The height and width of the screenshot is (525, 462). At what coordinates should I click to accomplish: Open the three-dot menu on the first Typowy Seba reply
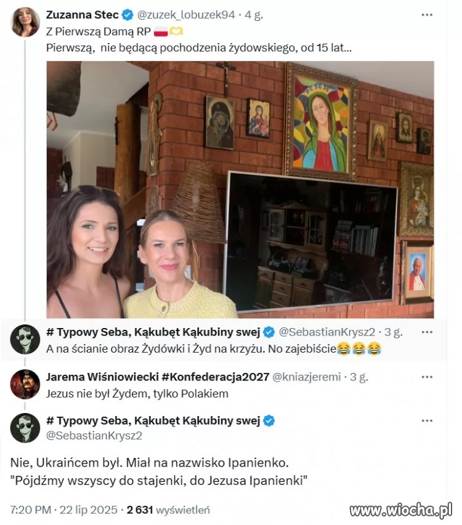pyautogui.click(x=427, y=332)
